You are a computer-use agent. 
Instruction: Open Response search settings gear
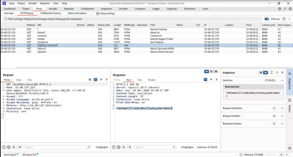(119, 147)
